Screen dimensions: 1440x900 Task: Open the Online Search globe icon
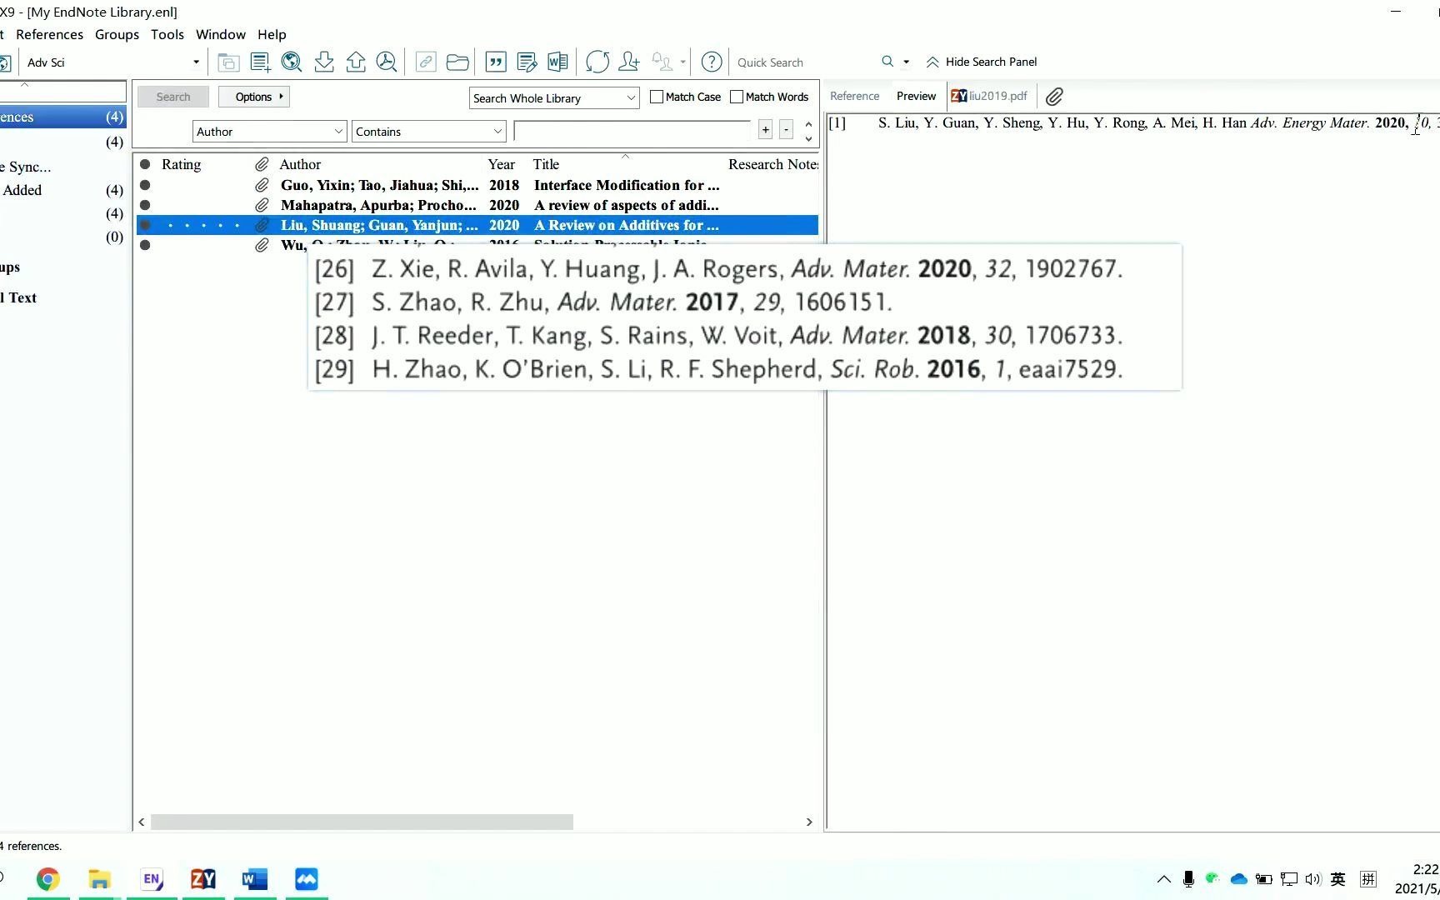tap(292, 62)
